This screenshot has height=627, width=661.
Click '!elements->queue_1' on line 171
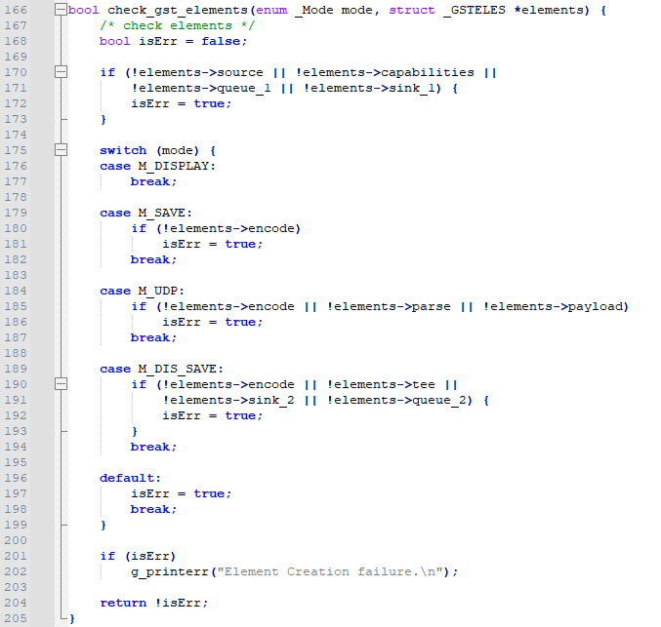[x=201, y=88]
